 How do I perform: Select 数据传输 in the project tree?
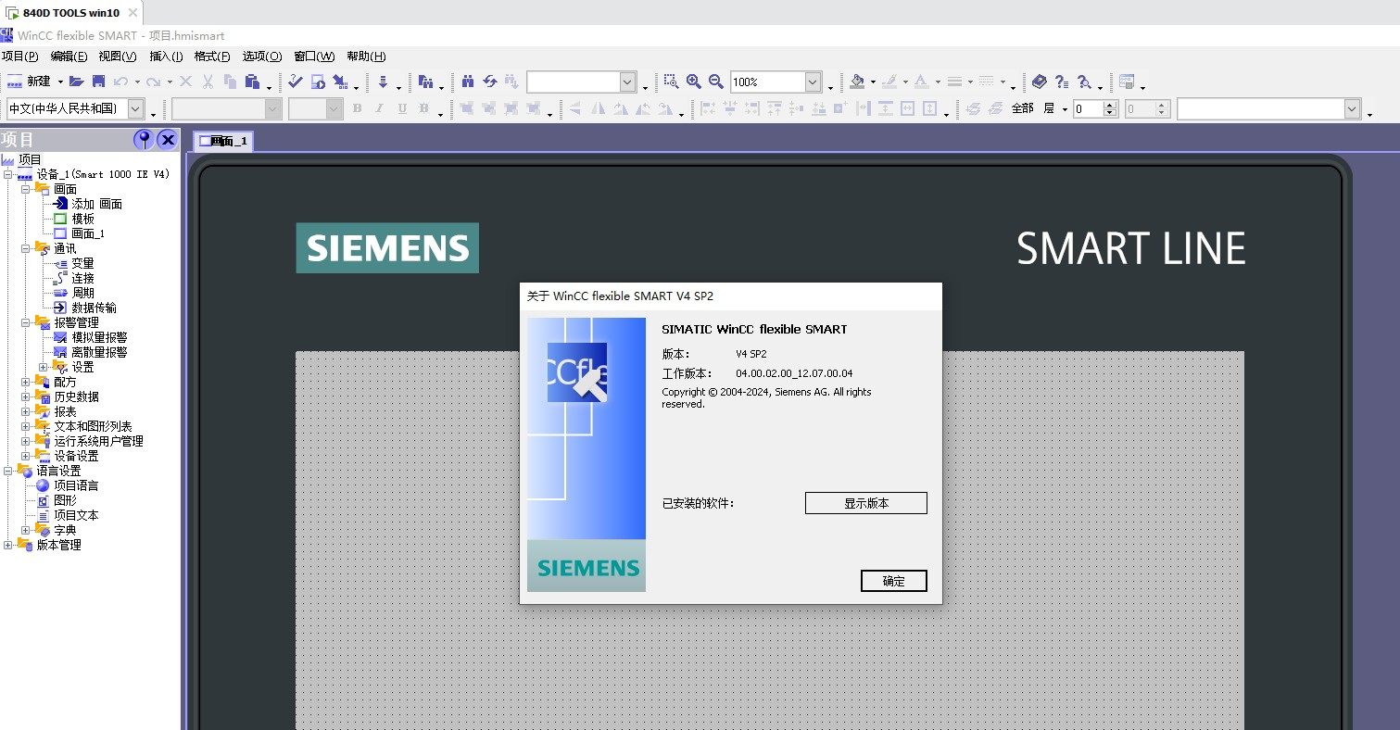(95, 308)
